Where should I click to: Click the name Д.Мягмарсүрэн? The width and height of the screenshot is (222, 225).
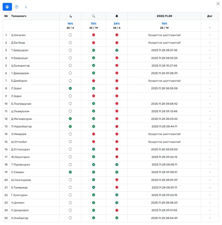tap(21, 119)
